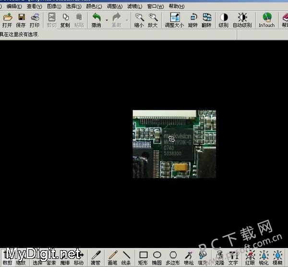This screenshot has width=288, height=267.
Task: Click the green 撤消 (Undo) arrow
Action: pyautogui.click(x=96, y=17)
